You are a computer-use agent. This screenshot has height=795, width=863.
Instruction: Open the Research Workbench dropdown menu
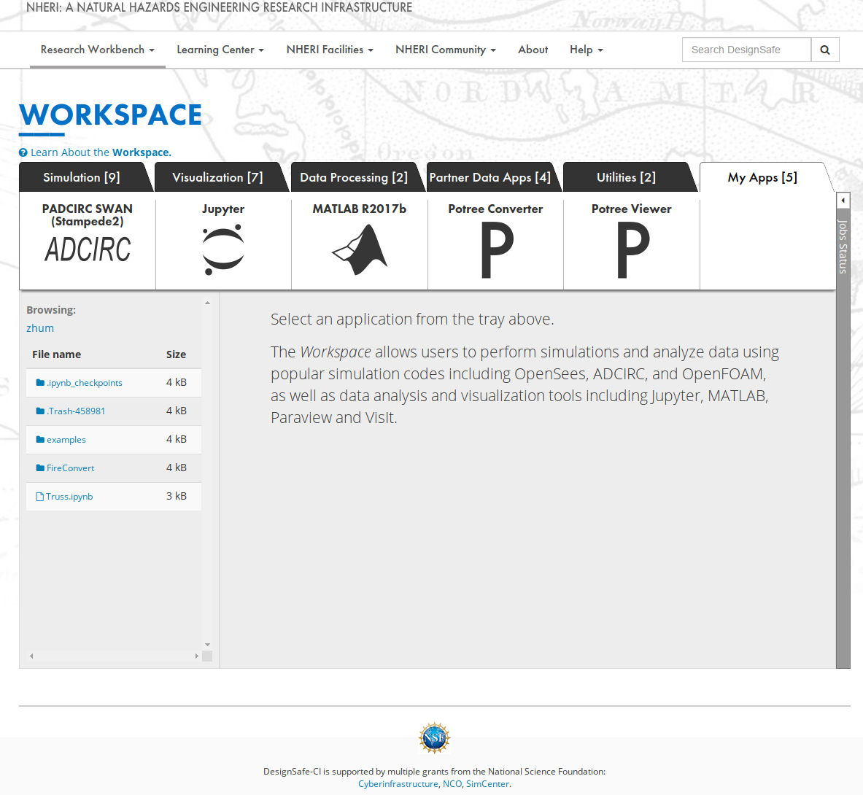98,50
